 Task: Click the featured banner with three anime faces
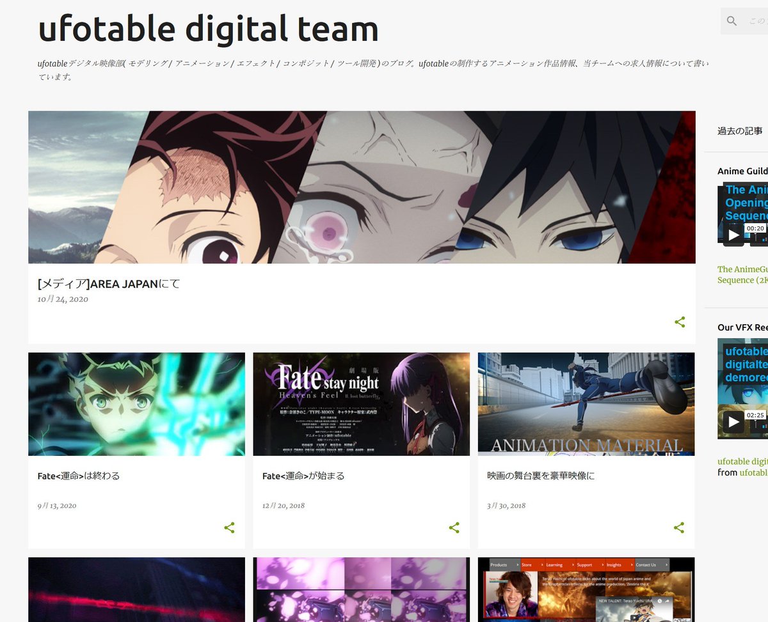[x=362, y=187]
